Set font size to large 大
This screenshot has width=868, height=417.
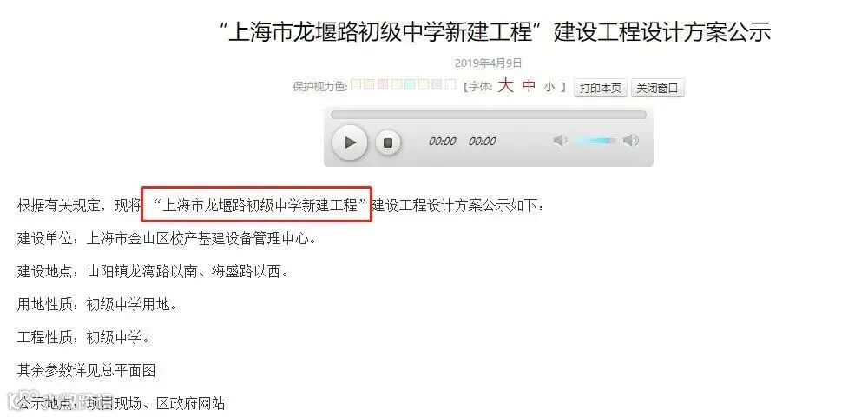[505, 86]
